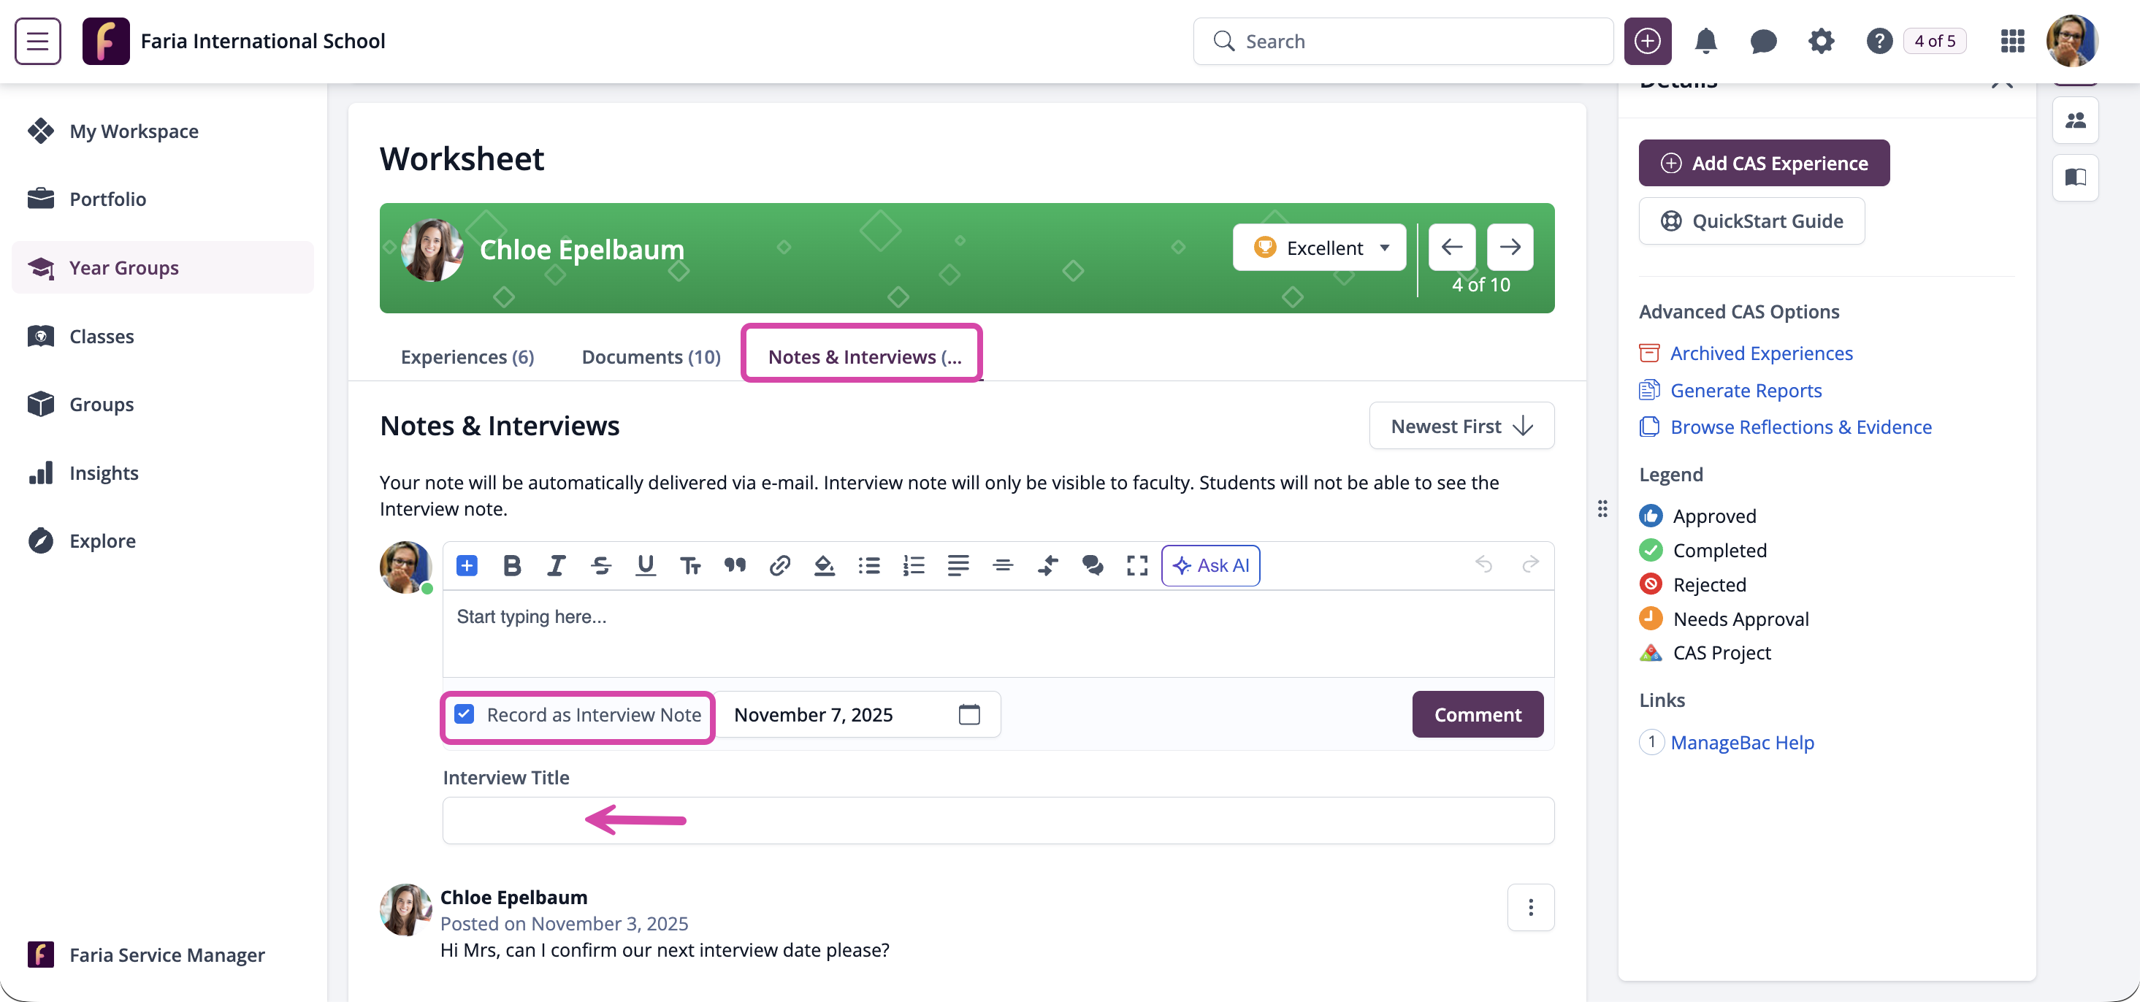The image size is (2140, 1002).
Task: Open the settings gear icon
Action: pyautogui.click(x=1821, y=41)
